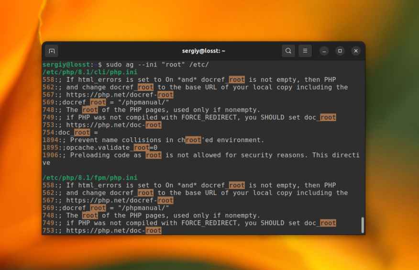Click line number 1906 in the output
The height and width of the screenshot is (270, 419).
click(x=50, y=155)
